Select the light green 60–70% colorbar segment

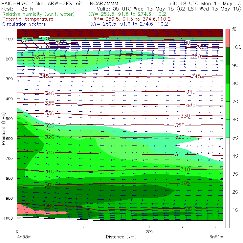point(228,110)
